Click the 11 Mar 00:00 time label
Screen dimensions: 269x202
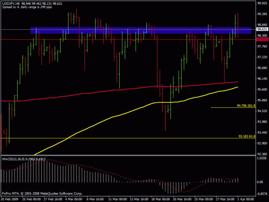click(x=117, y=199)
